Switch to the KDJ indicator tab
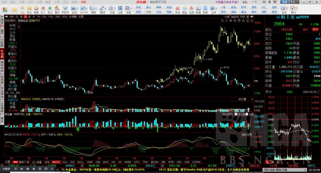Screen dimensions: 321x173 65,162
